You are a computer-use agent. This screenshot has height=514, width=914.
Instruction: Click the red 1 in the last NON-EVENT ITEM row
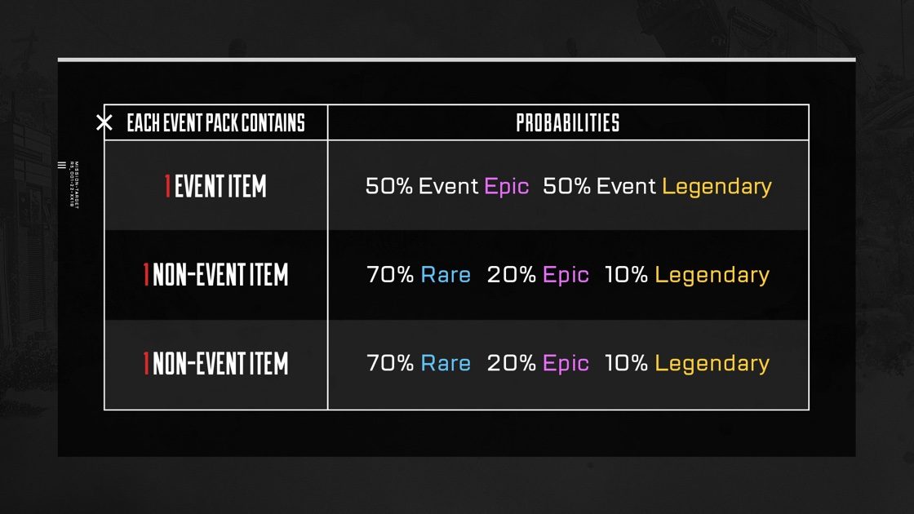click(x=146, y=363)
